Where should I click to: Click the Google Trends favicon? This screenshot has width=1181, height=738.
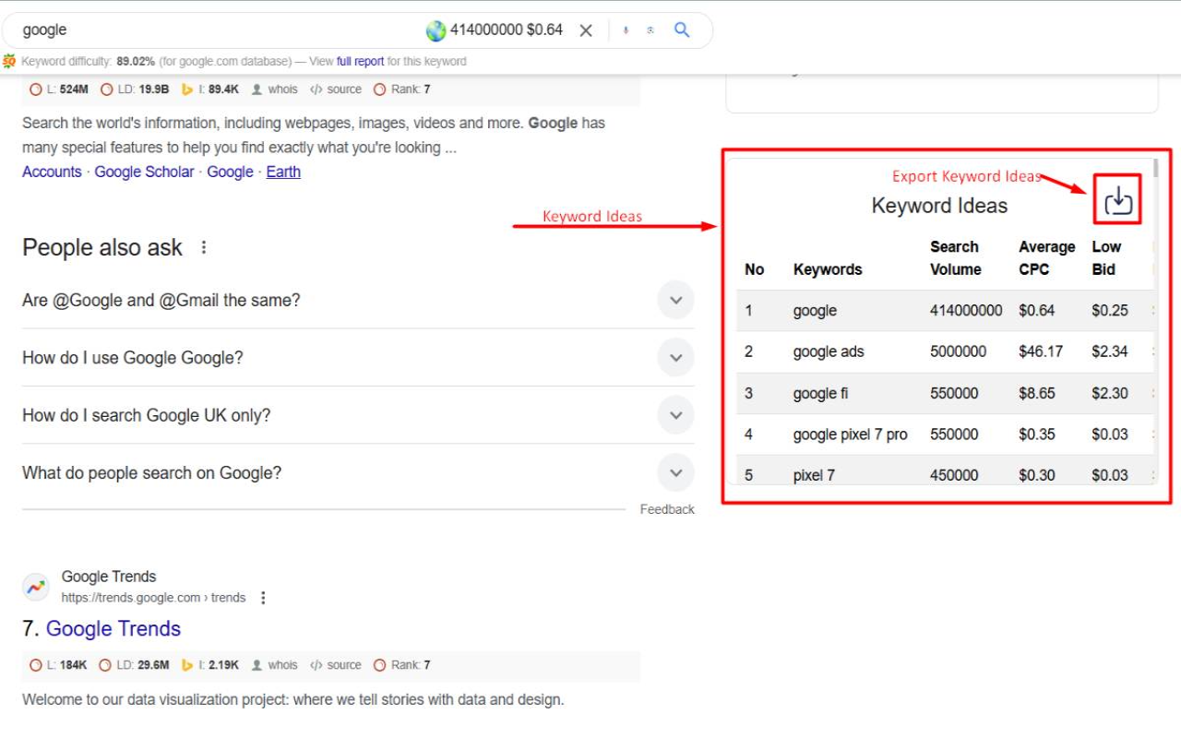(35, 587)
